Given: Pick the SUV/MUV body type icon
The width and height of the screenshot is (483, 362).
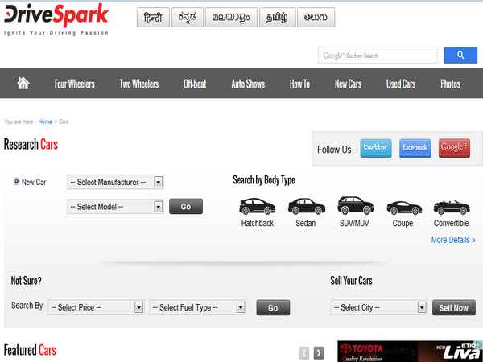Looking at the screenshot, I should [x=354, y=205].
